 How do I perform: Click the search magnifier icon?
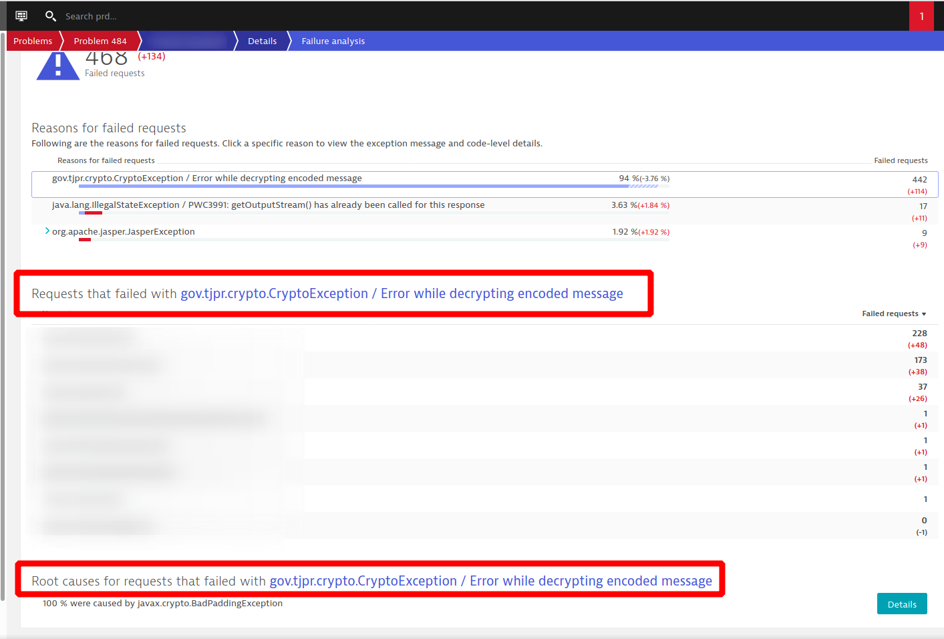(50, 16)
